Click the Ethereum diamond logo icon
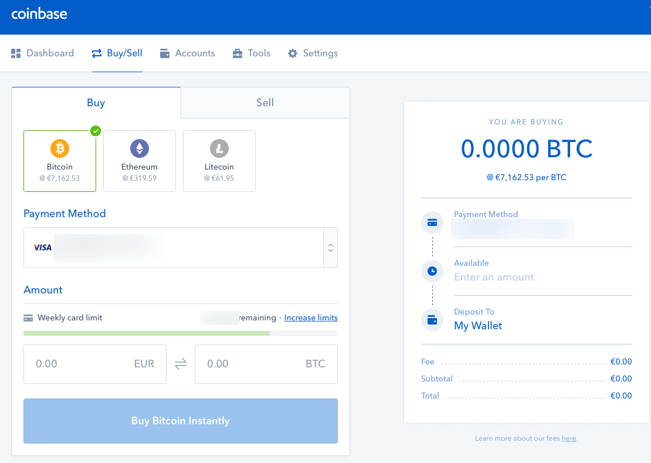Screen dimensions: 651x463 coord(140,148)
